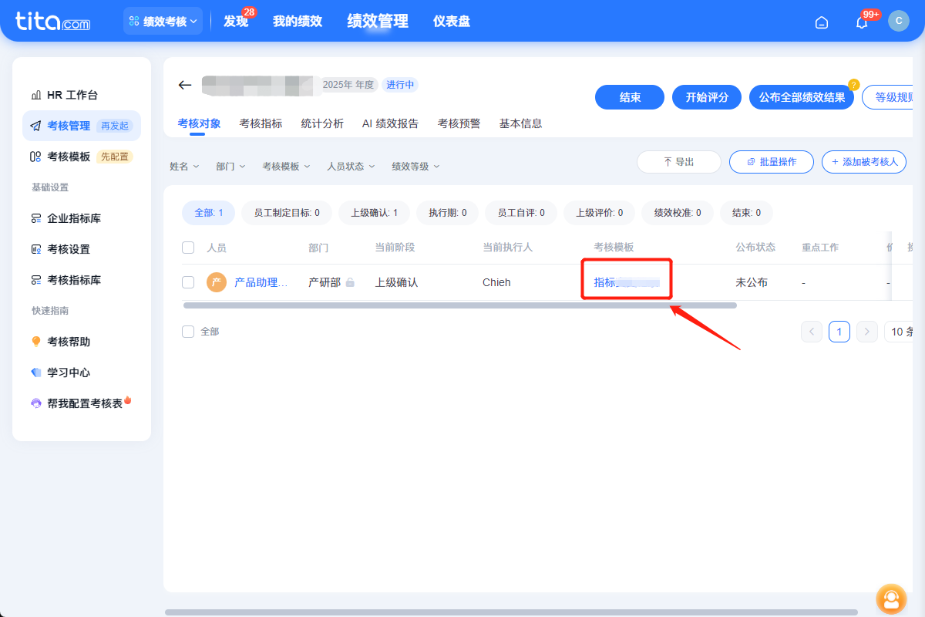The height and width of the screenshot is (617, 925).
Task: Open the 绩效考核 module switcher
Action: 163,21
